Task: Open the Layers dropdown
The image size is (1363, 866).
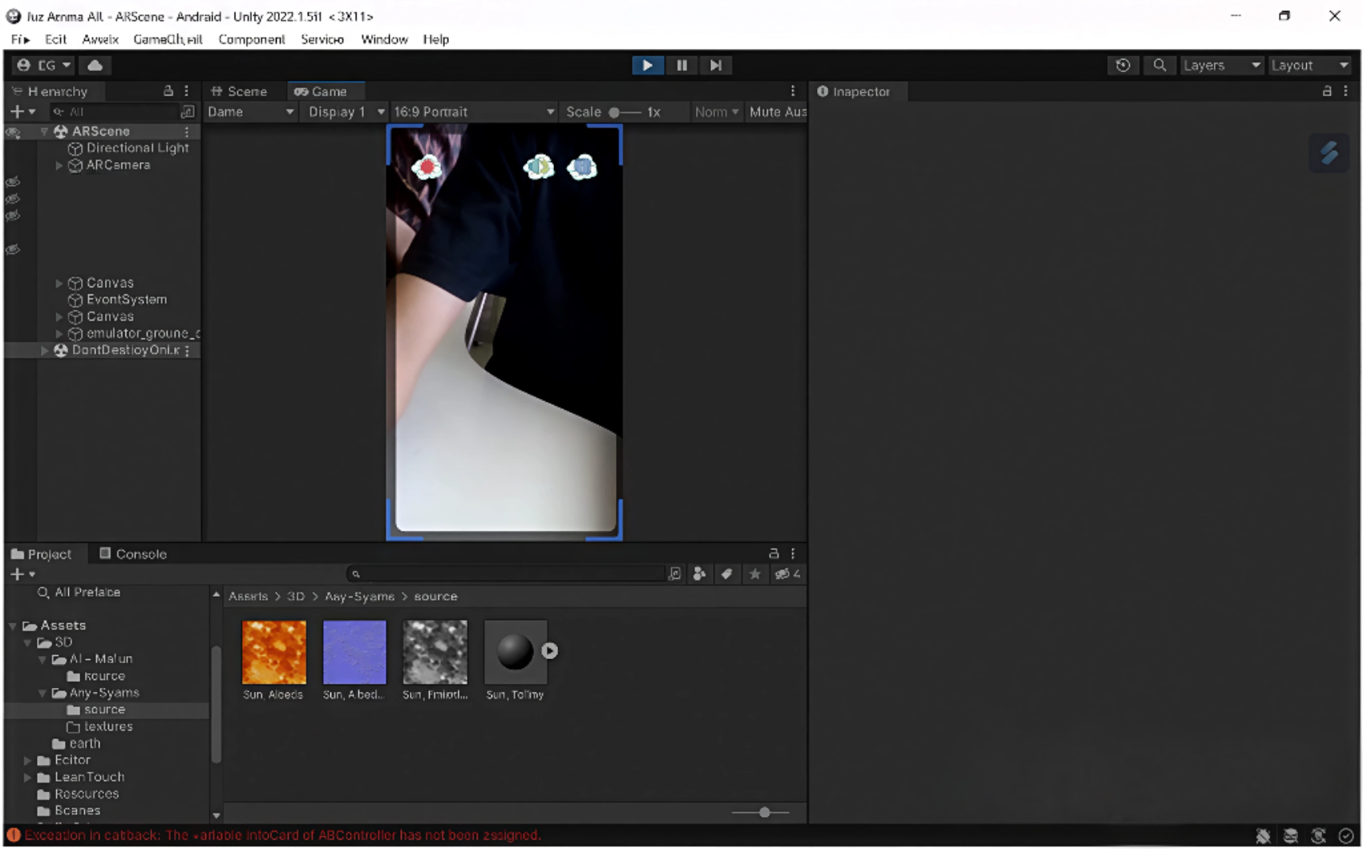Action: pos(1220,66)
